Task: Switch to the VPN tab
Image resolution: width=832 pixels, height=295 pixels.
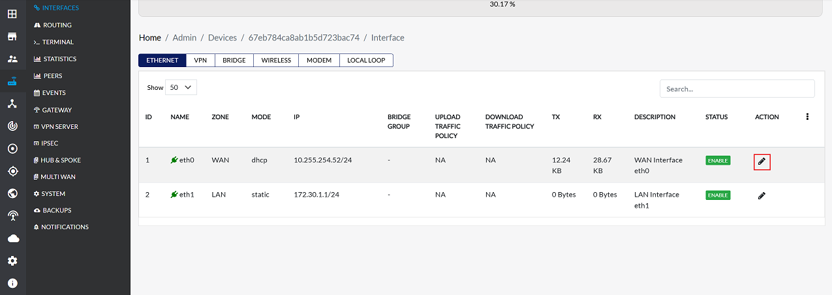Action: point(200,60)
